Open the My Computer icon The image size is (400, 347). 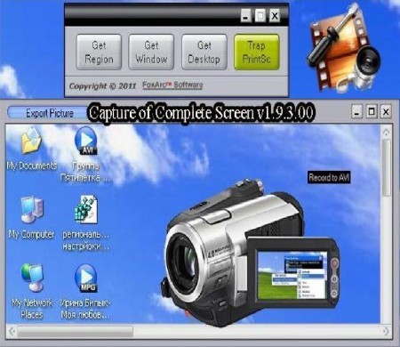(32, 210)
